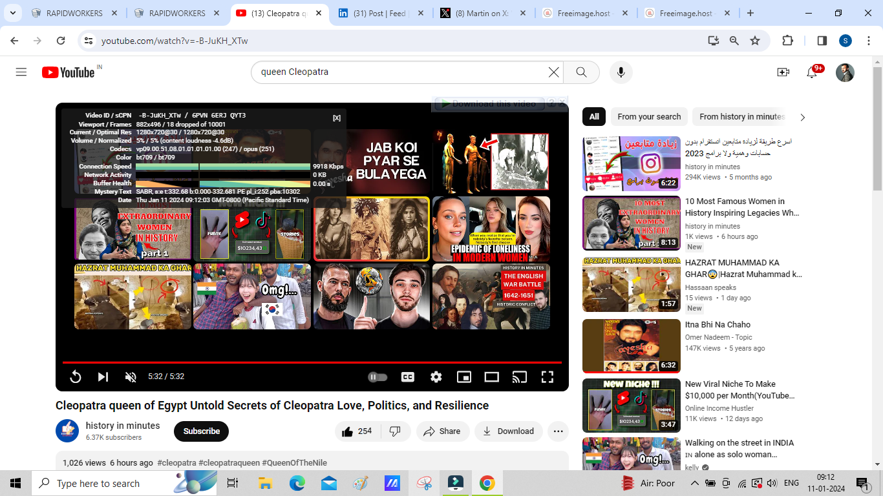Viewport: 883px width, 496px height.
Task: Open Chrome from the taskbar
Action: pos(487,483)
